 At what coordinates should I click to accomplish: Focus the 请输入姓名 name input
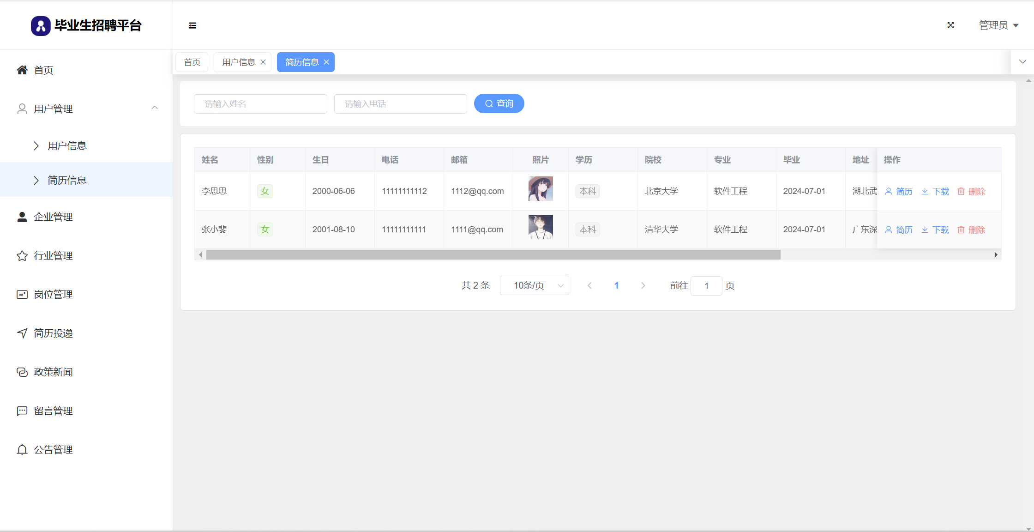point(260,104)
